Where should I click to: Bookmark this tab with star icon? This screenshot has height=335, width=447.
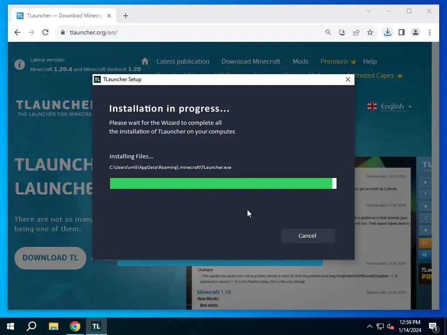(370, 32)
